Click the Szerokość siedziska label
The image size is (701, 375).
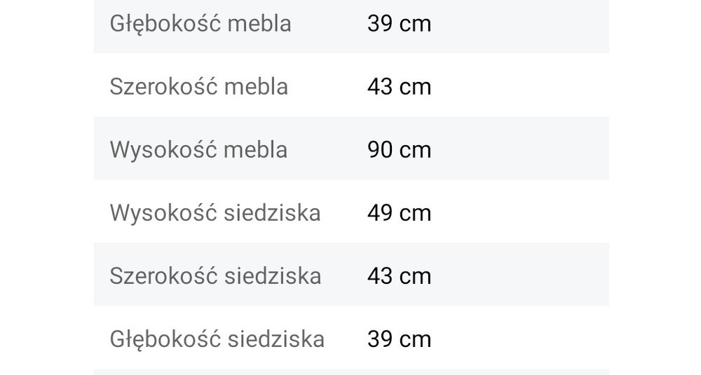[x=215, y=276]
